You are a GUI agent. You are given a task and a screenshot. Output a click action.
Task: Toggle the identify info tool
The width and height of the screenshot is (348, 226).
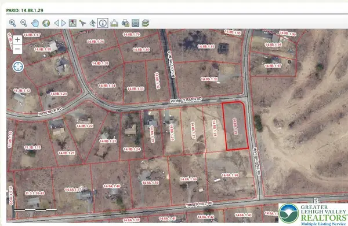103,23
